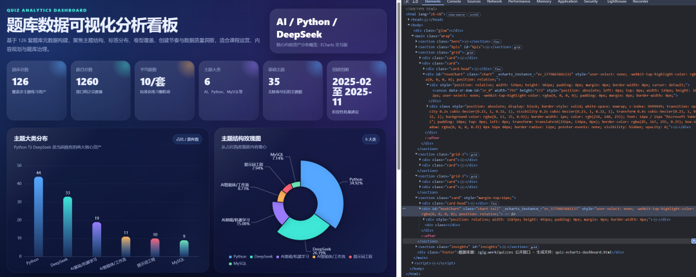The width and height of the screenshot is (696, 277).
Task: Collapse the div id roseChart node
Action: pos(423,74)
